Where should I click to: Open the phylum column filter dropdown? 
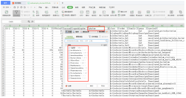(x=108, y=28)
